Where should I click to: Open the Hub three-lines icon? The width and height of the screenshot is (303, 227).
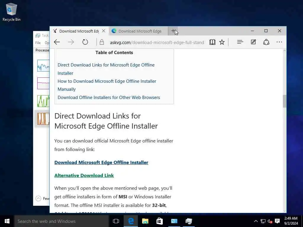point(240,42)
